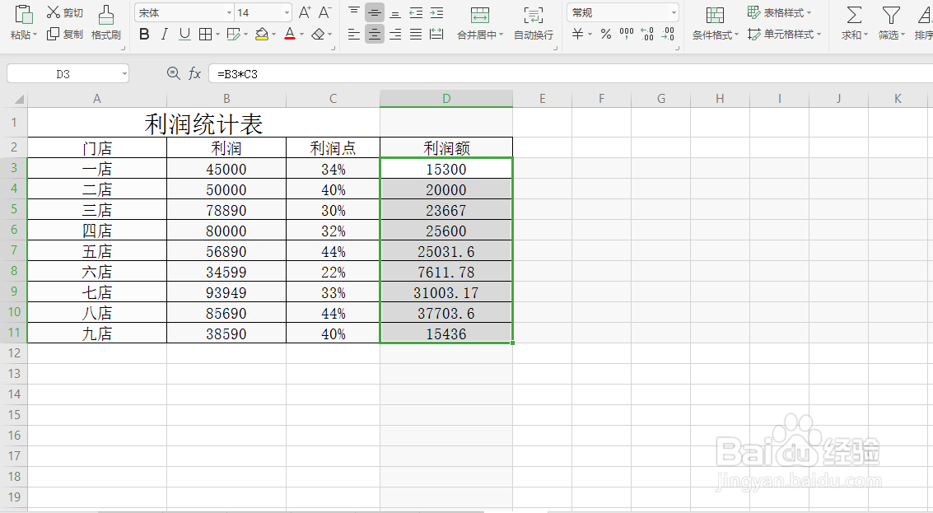Image resolution: width=933 pixels, height=513 pixels.
Task: Click the formula bar with =B3*C3
Action: pyautogui.click(x=571, y=74)
